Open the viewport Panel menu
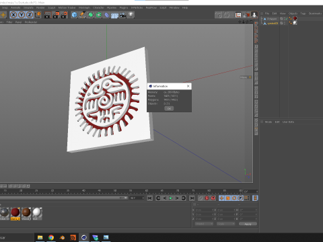Image resolution: width=323 pixels, height=242 pixels. click(x=18, y=22)
